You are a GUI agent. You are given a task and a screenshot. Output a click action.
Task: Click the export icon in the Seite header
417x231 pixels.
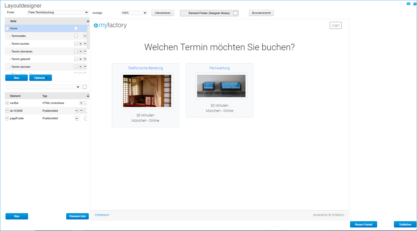(x=88, y=21)
